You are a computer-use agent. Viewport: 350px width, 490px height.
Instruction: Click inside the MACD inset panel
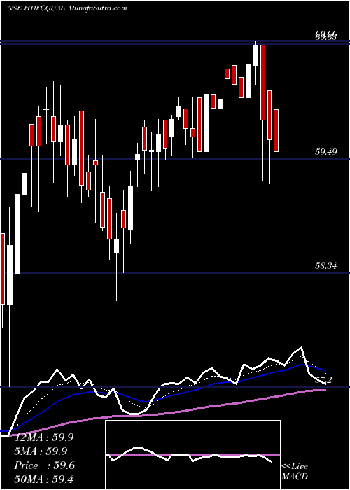pyautogui.click(x=192, y=455)
